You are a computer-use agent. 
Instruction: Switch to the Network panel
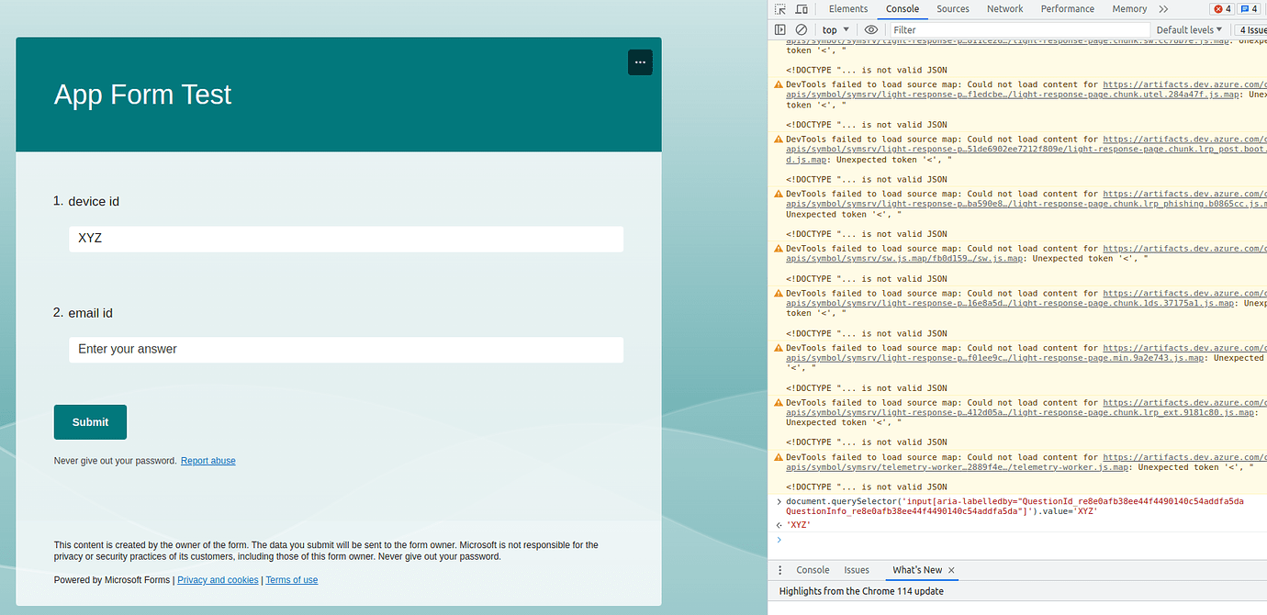(1004, 8)
